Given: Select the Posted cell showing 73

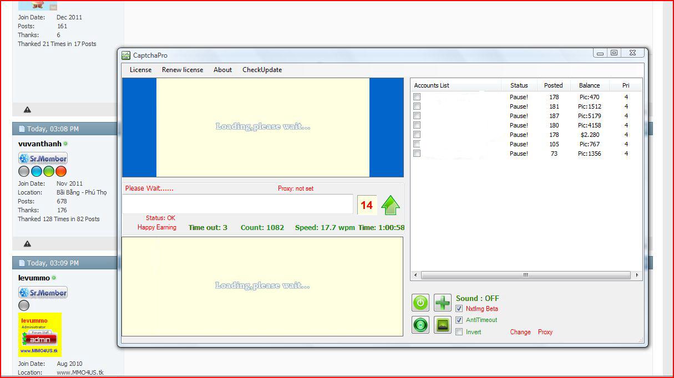Looking at the screenshot, I should point(554,154).
